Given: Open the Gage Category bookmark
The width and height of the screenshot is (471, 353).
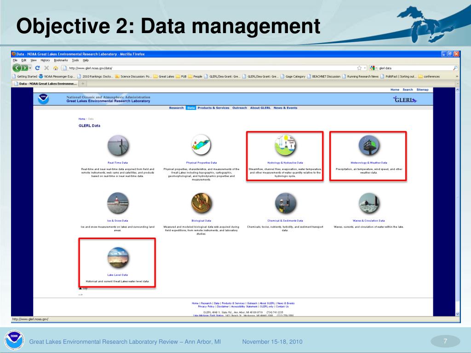Looking at the screenshot, I should coord(293,77).
